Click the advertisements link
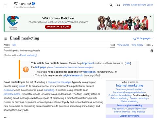157x118 pixels. pyautogui.click(x=12, y=94)
